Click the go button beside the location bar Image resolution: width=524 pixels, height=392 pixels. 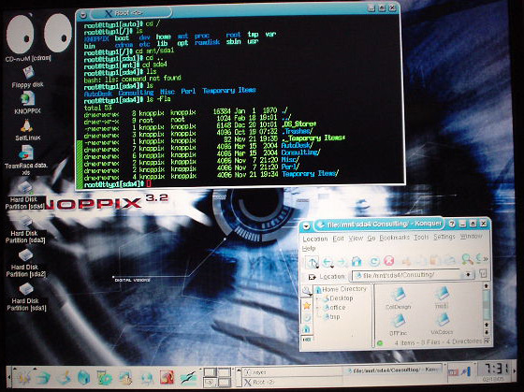(483, 274)
